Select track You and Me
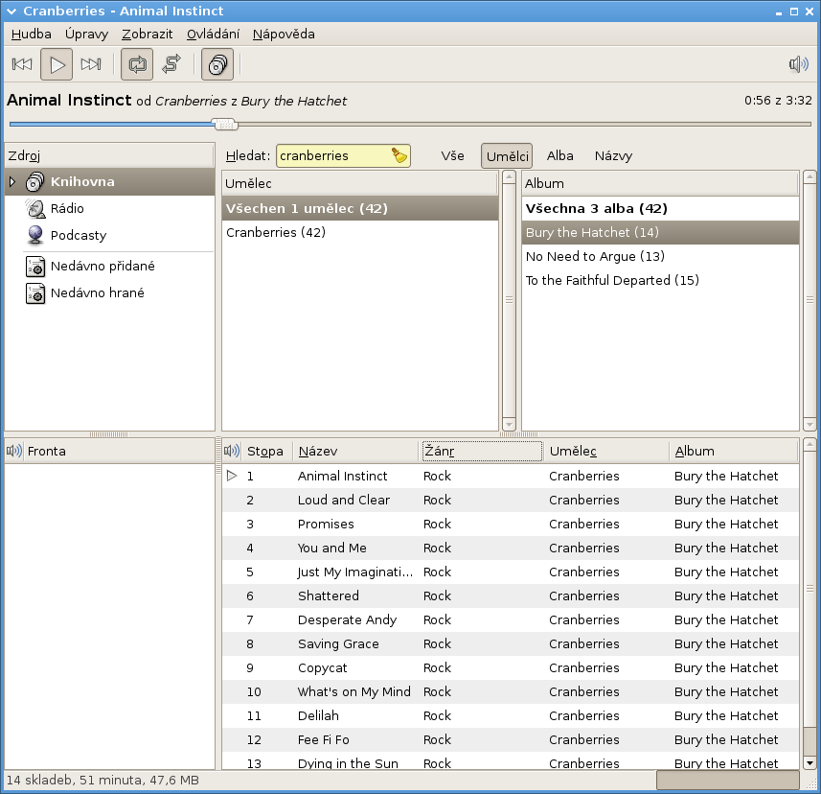The width and height of the screenshot is (821, 794). pyautogui.click(x=511, y=549)
